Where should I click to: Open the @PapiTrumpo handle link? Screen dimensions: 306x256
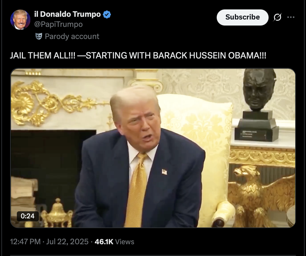pos(59,24)
